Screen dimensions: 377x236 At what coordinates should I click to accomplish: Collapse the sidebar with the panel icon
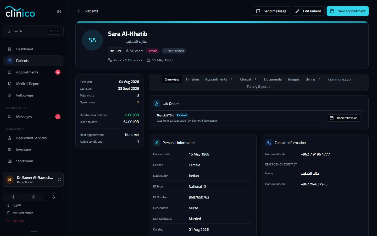click(x=59, y=12)
